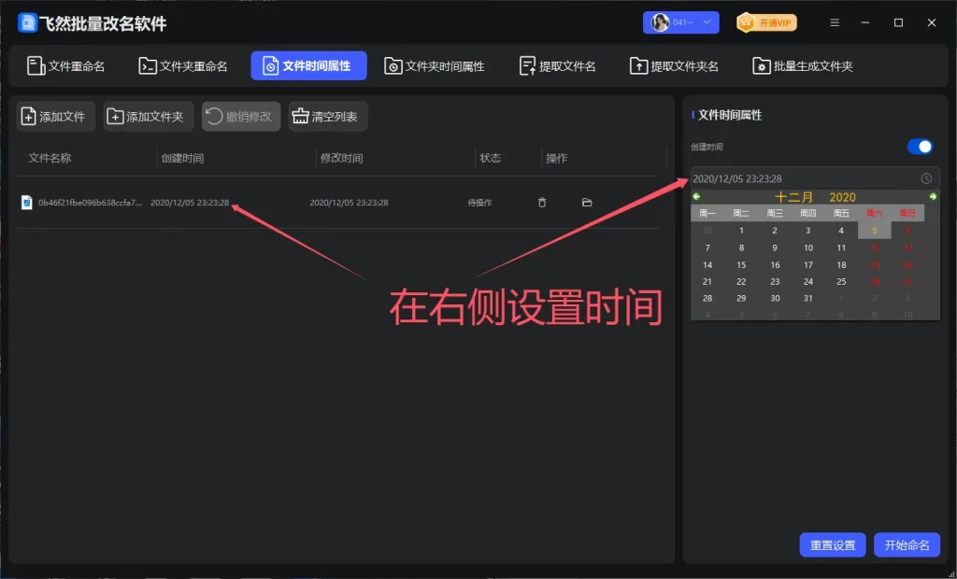Go to previous month arrow
957x579 pixels.
(x=696, y=196)
